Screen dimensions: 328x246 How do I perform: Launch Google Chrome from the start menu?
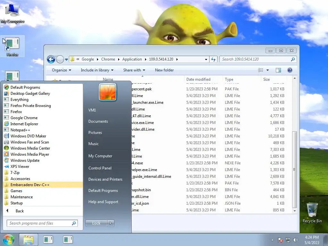(24, 118)
